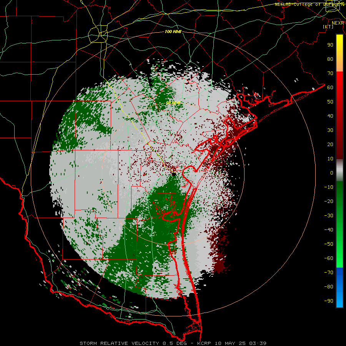Image resolution: width=346 pixels, height=346 pixels.
Task: Click the 90 value on the velocity scale
Action: pos(330,45)
